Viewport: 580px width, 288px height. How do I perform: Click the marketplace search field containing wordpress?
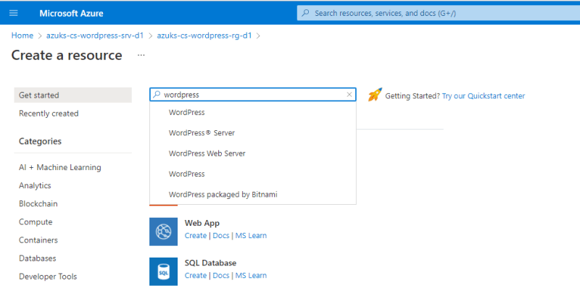point(252,95)
